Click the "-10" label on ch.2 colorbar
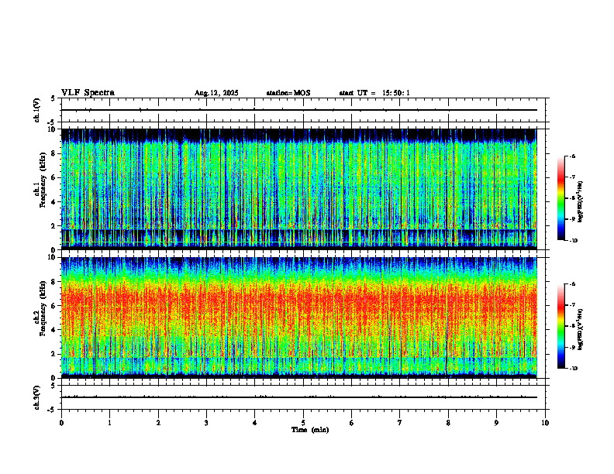The width and height of the screenshot is (614, 474). pos(574,369)
